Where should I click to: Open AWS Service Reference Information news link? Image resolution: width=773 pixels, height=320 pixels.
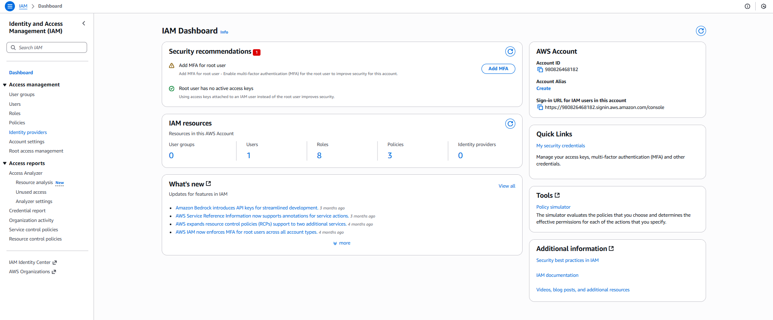pyautogui.click(x=262, y=216)
